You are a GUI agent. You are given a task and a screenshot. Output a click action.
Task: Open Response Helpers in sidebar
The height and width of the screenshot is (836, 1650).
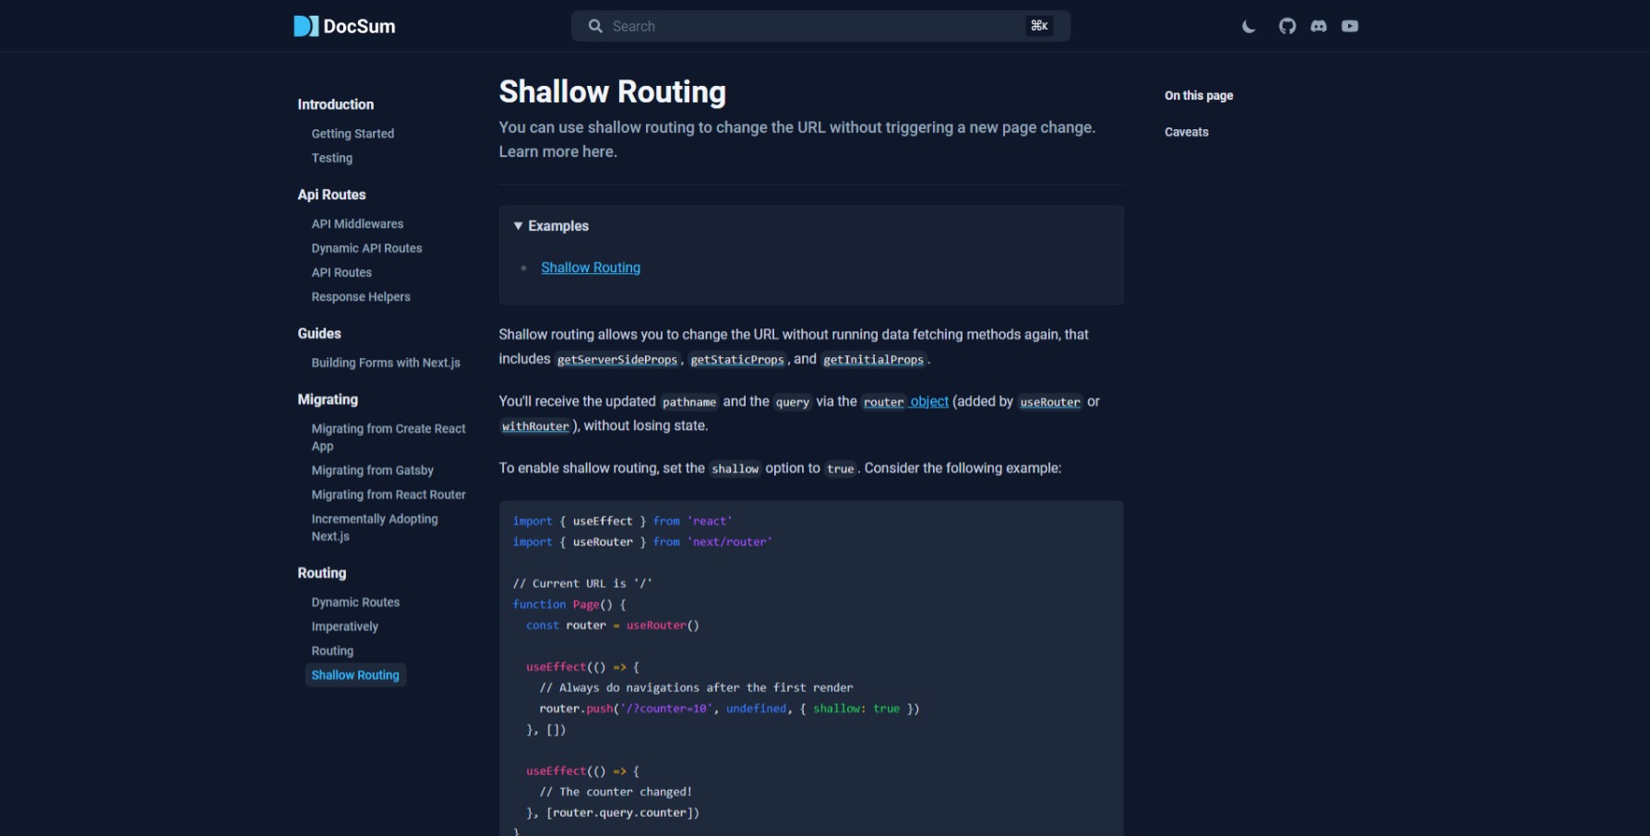[x=361, y=297]
